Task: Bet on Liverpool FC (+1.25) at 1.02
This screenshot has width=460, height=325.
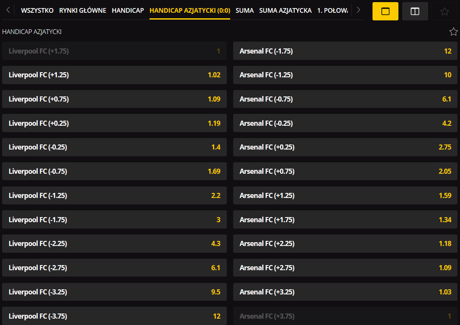Action: [x=114, y=75]
